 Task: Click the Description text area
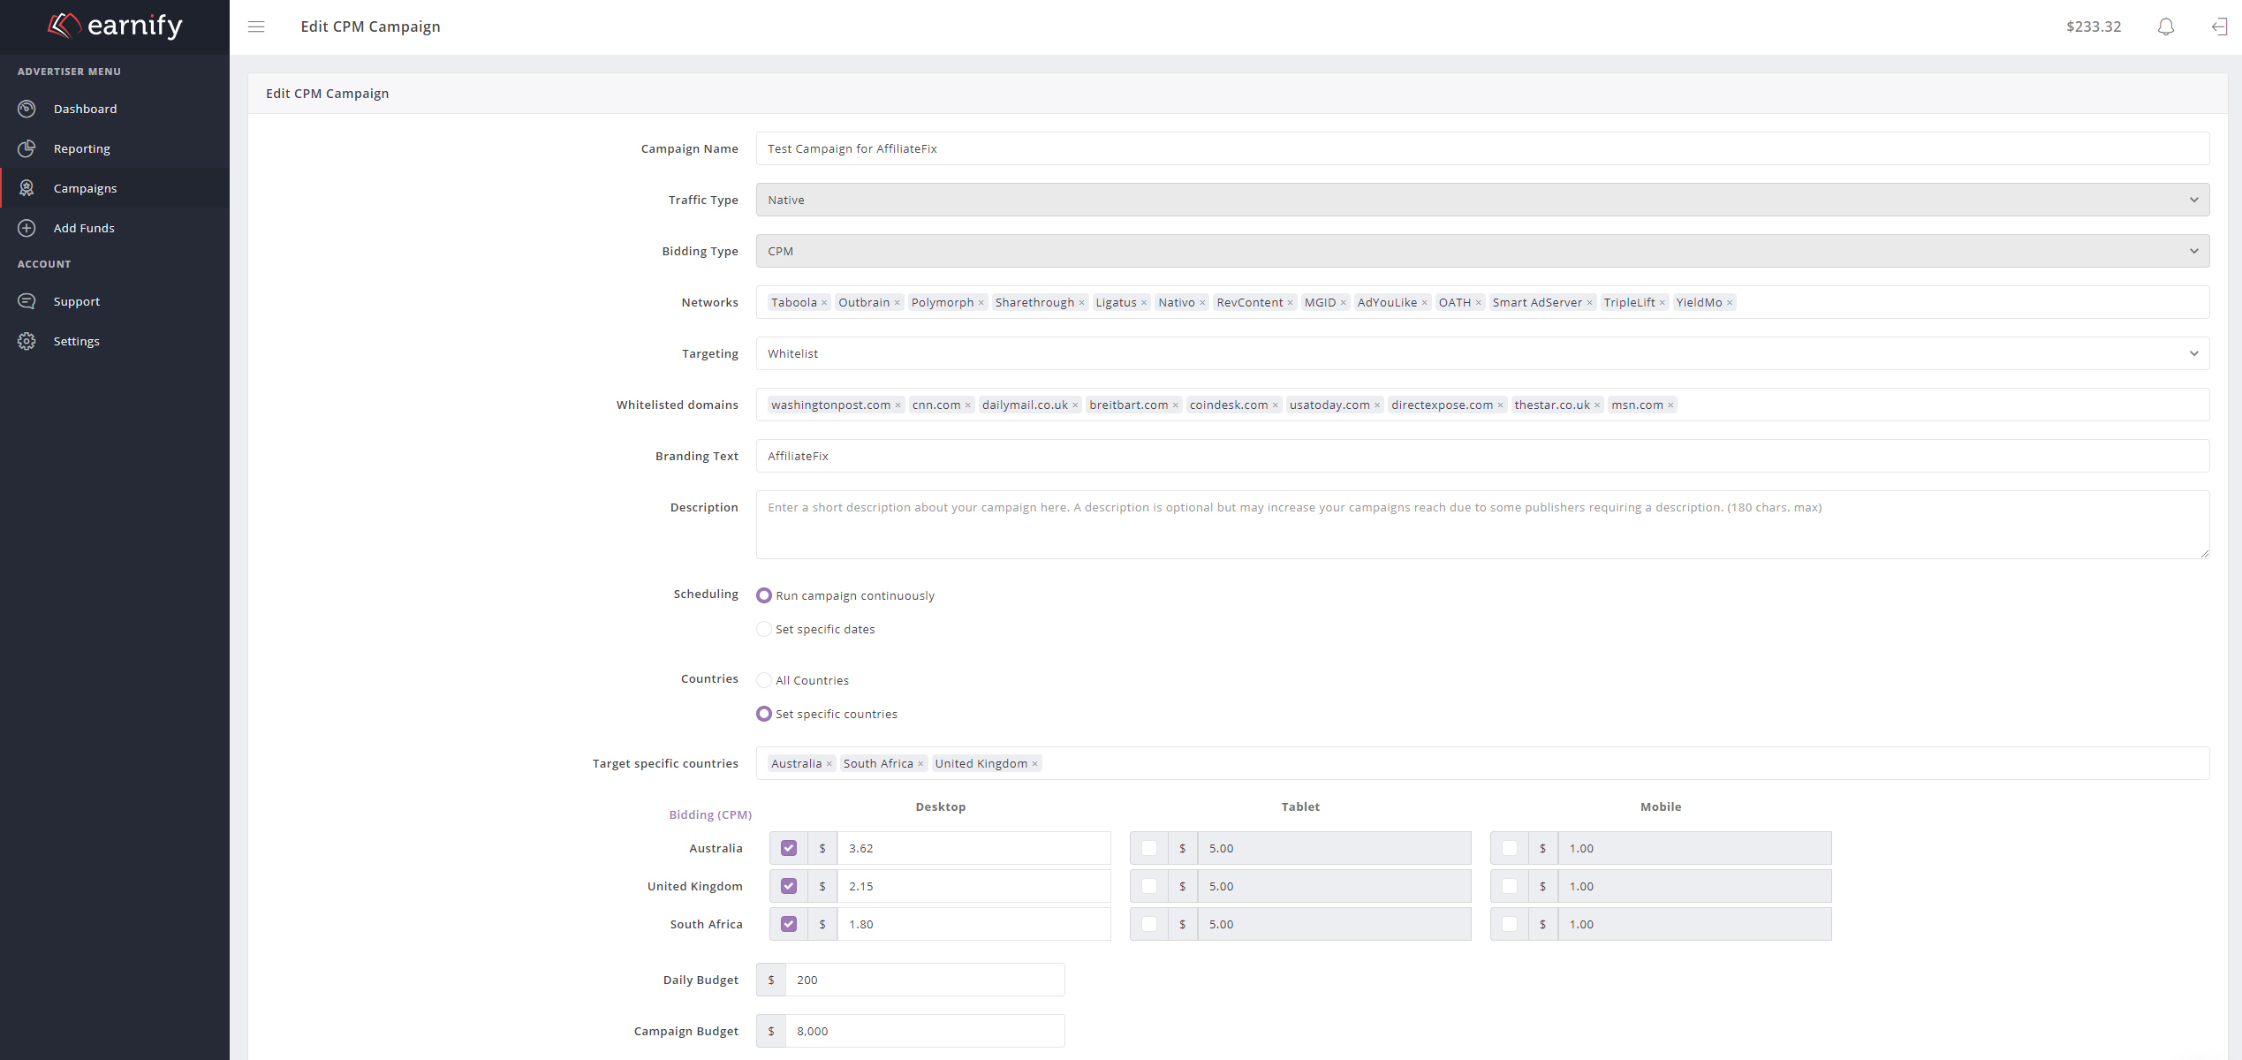[x=1482, y=525]
